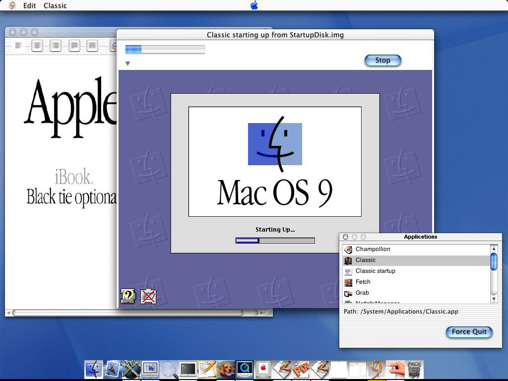
Task: Launch QuickTime Player from the Dock
Action: (245, 369)
